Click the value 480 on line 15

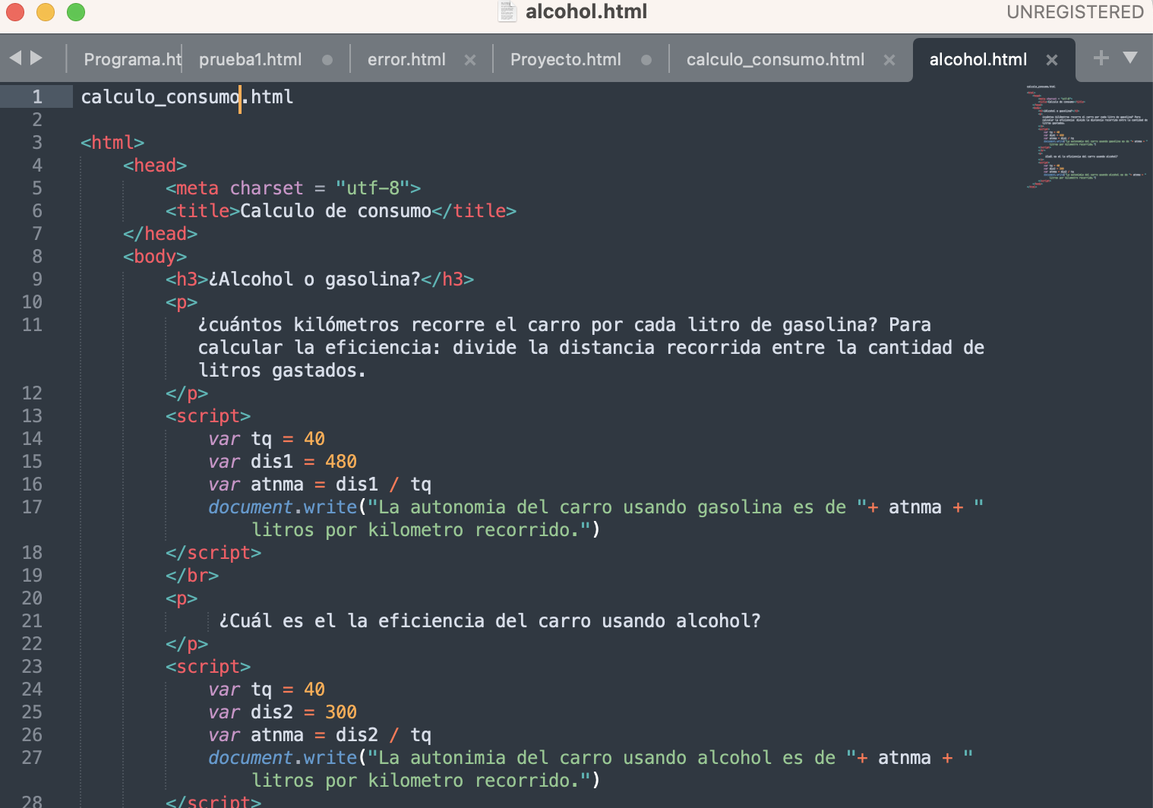tap(341, 461)
